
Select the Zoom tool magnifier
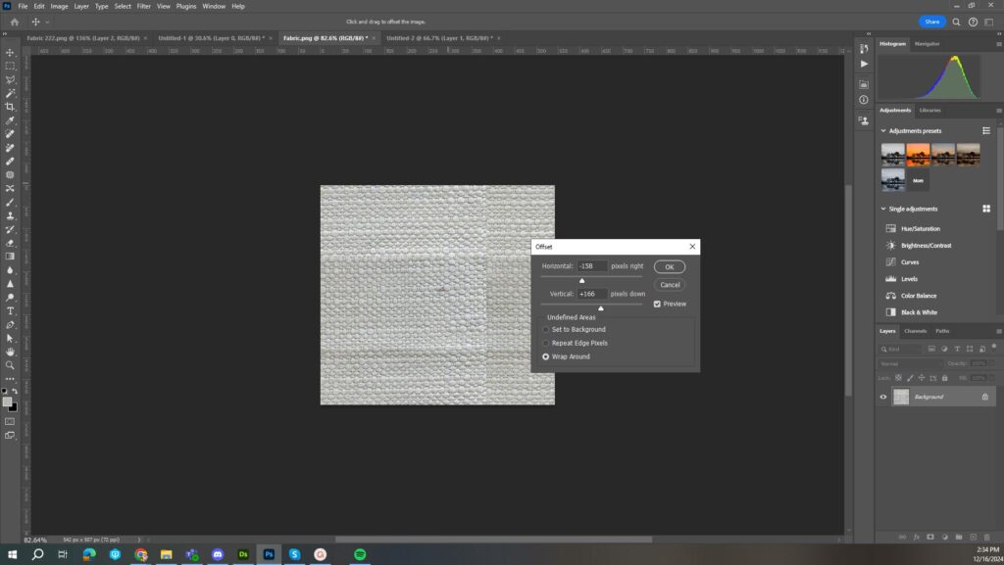[x=10, y=365]
